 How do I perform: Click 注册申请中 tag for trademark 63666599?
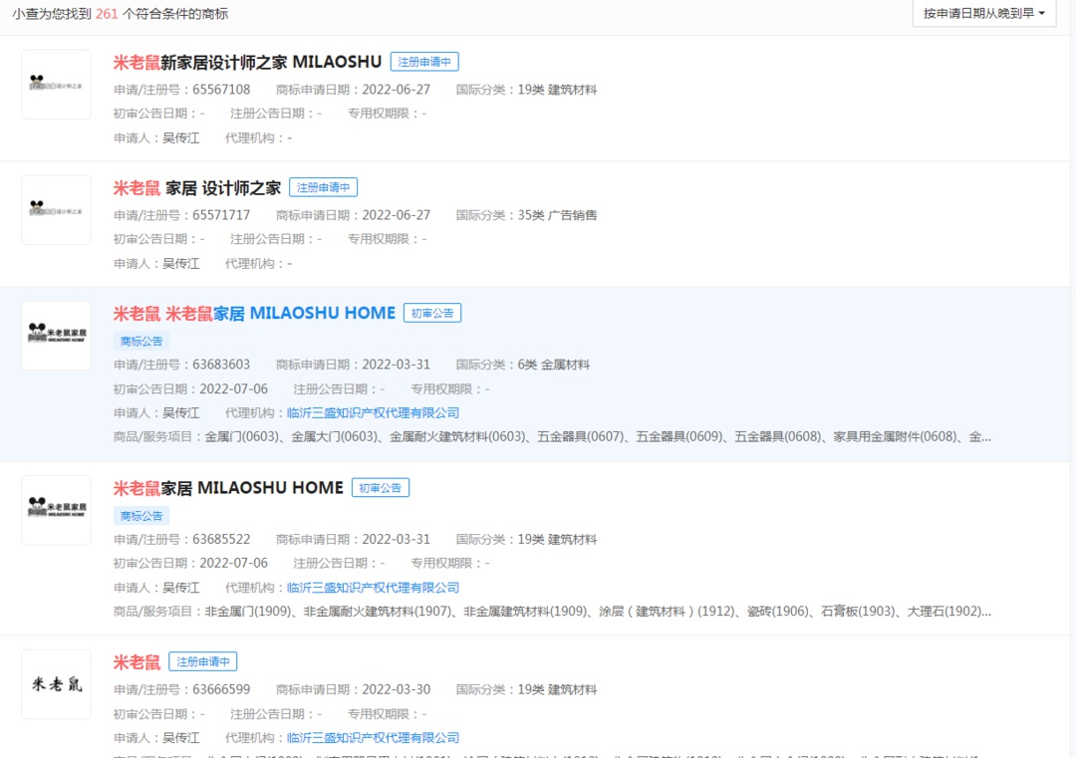[x=203, y=662]
